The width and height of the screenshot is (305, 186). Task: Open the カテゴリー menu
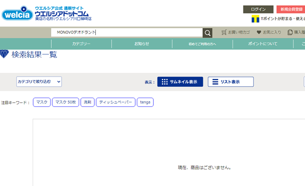[x=81, y=44]
